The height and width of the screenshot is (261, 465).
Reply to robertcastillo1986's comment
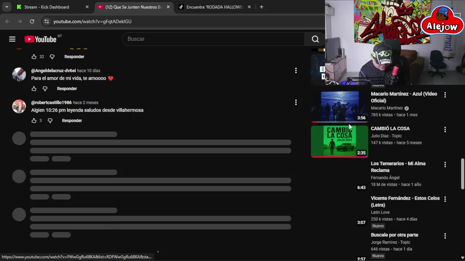coord(72,120)
